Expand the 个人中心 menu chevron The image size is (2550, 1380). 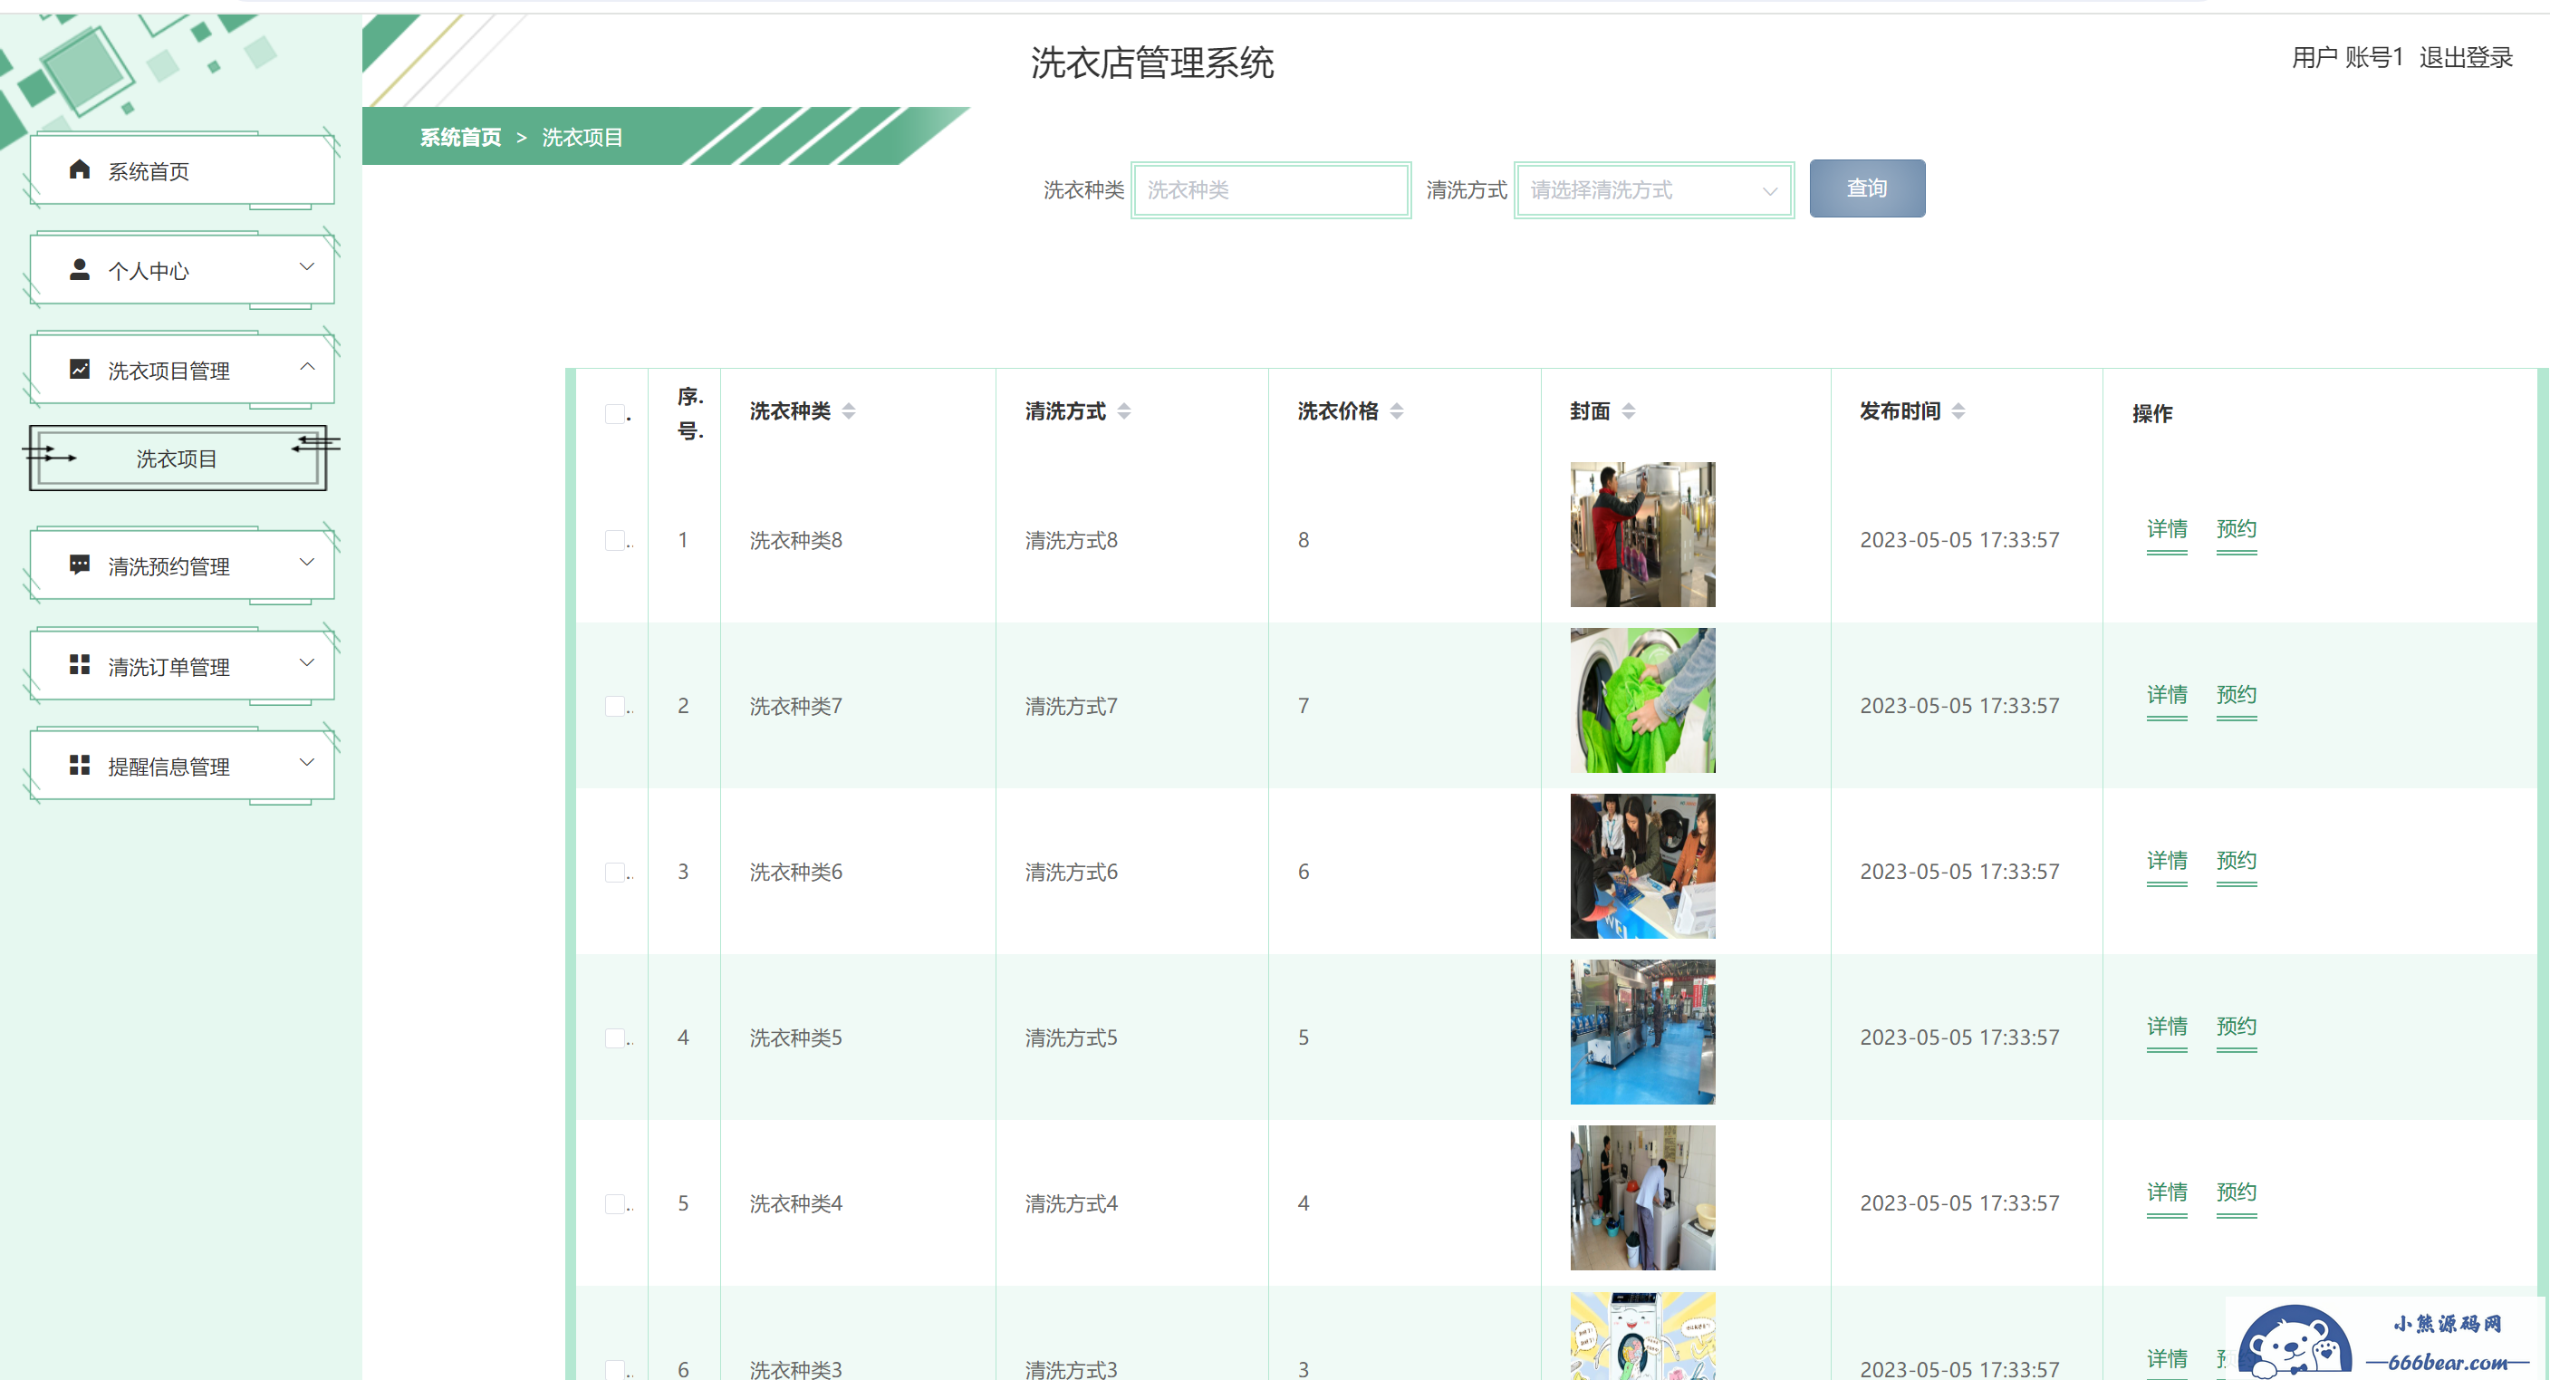point(307,267)
